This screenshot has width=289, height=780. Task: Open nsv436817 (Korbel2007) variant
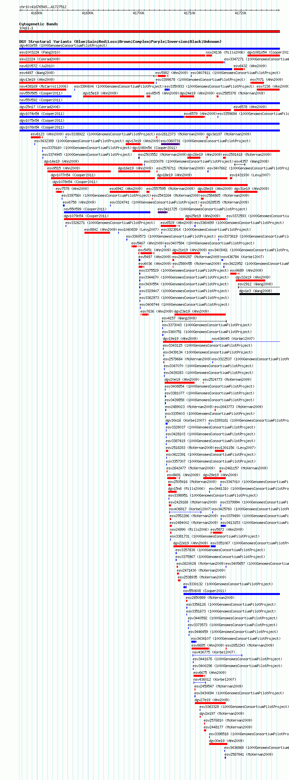(190, 509)
